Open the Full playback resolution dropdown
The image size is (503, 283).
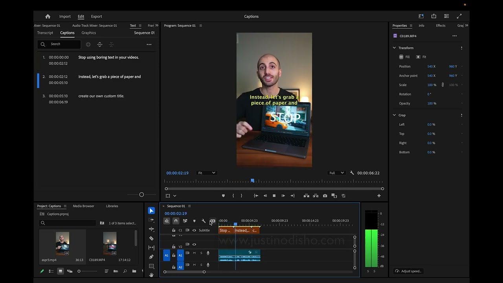336,173
